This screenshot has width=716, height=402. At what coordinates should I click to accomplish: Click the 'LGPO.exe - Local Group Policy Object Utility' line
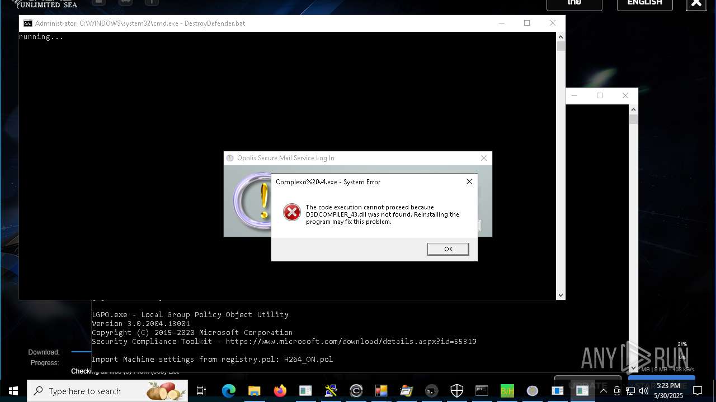pyautogui.click(x=190, y=314)
